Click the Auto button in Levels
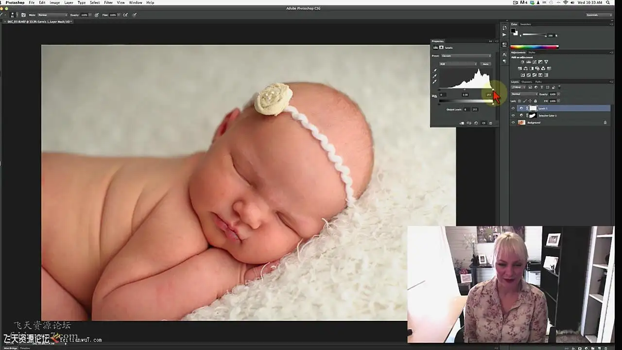This screenshot has width=622, height=350. [x=485, y=64]
